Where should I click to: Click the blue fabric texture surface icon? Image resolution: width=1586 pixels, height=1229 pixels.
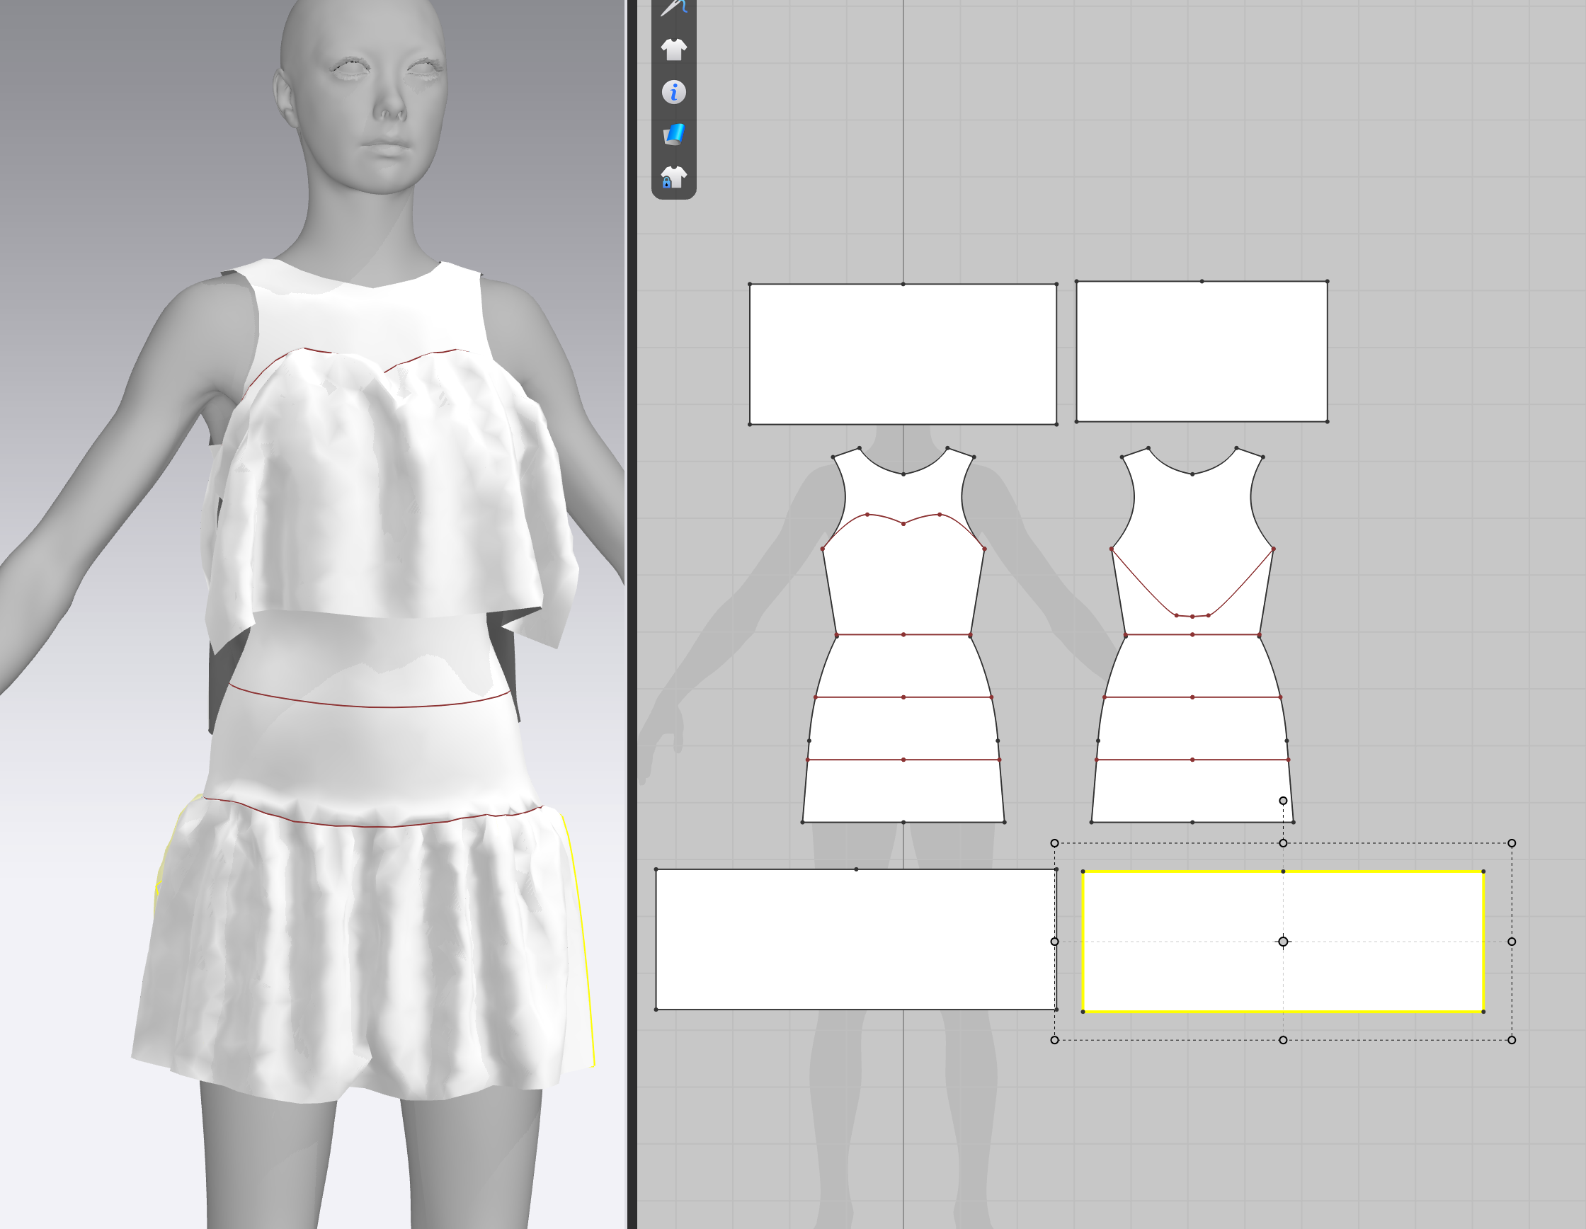point(674,135)
